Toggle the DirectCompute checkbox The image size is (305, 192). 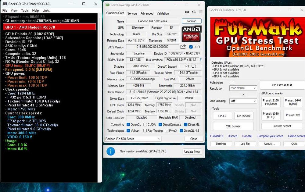[160, 125]
